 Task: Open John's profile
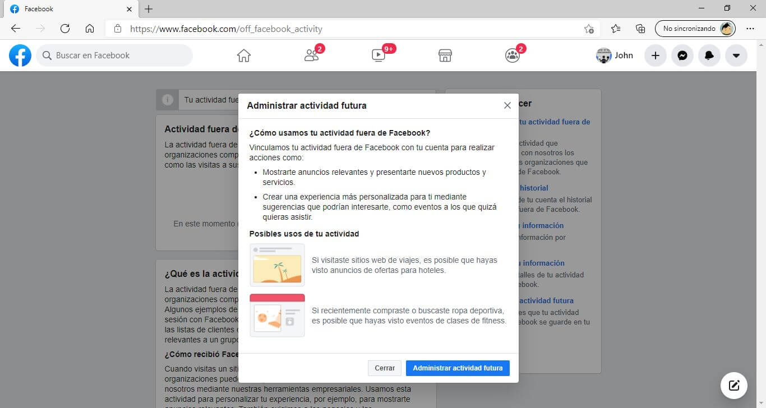(x=615, y=55)
